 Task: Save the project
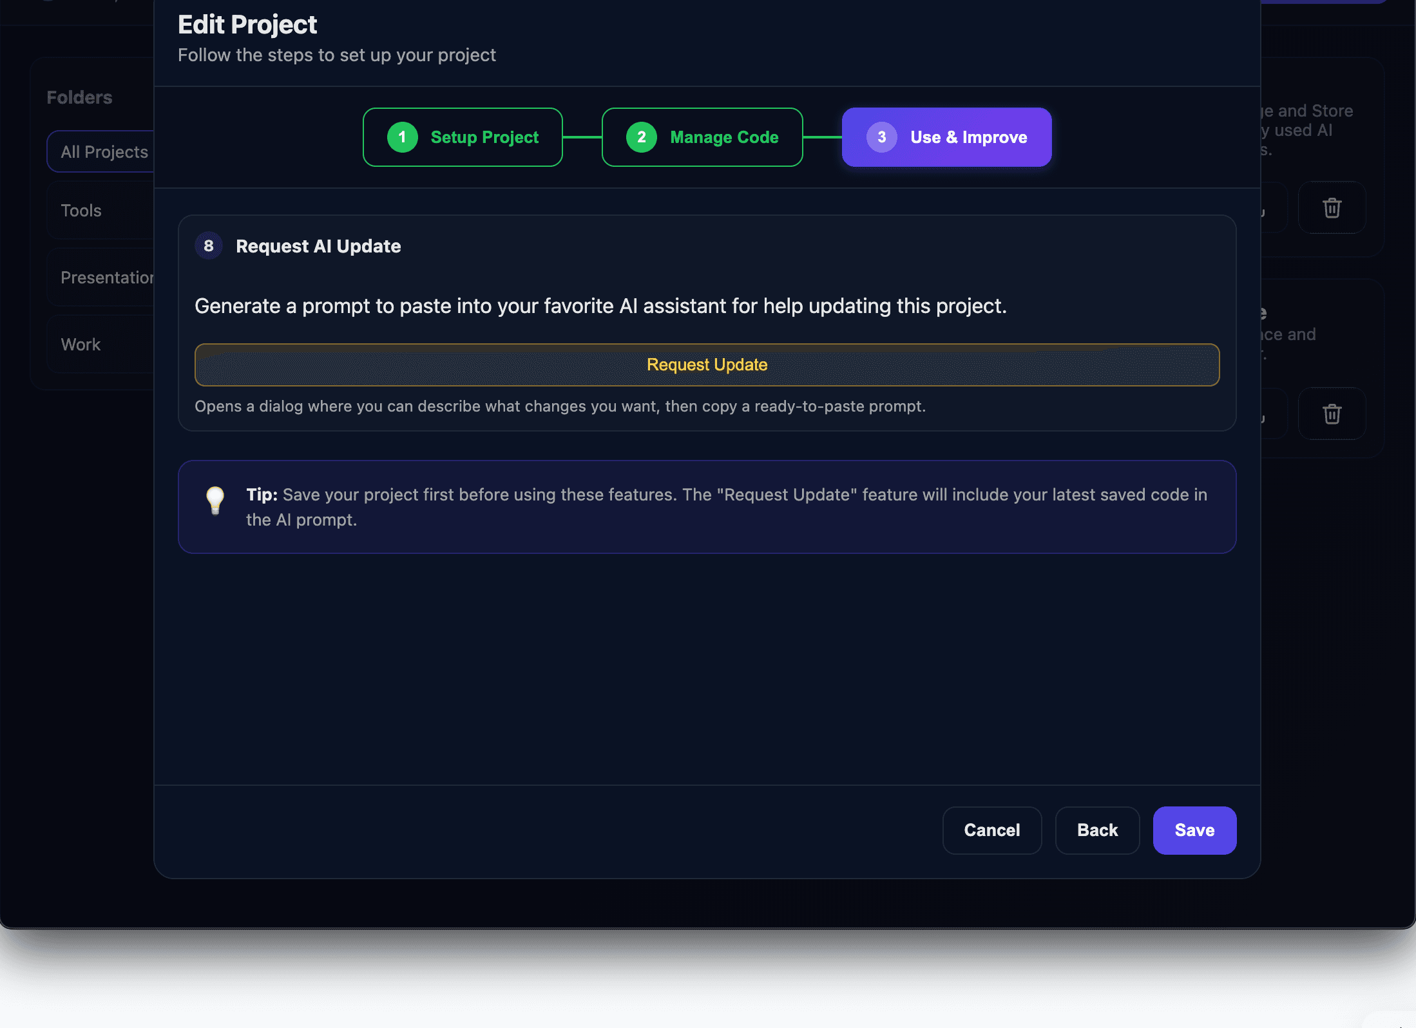point(1194,830)
